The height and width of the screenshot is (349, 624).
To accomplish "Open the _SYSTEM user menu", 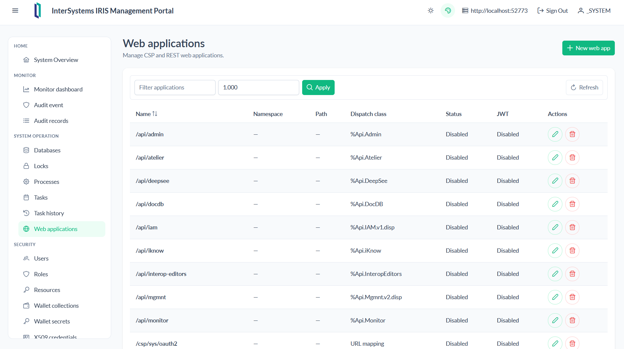I will pos(594,10).
